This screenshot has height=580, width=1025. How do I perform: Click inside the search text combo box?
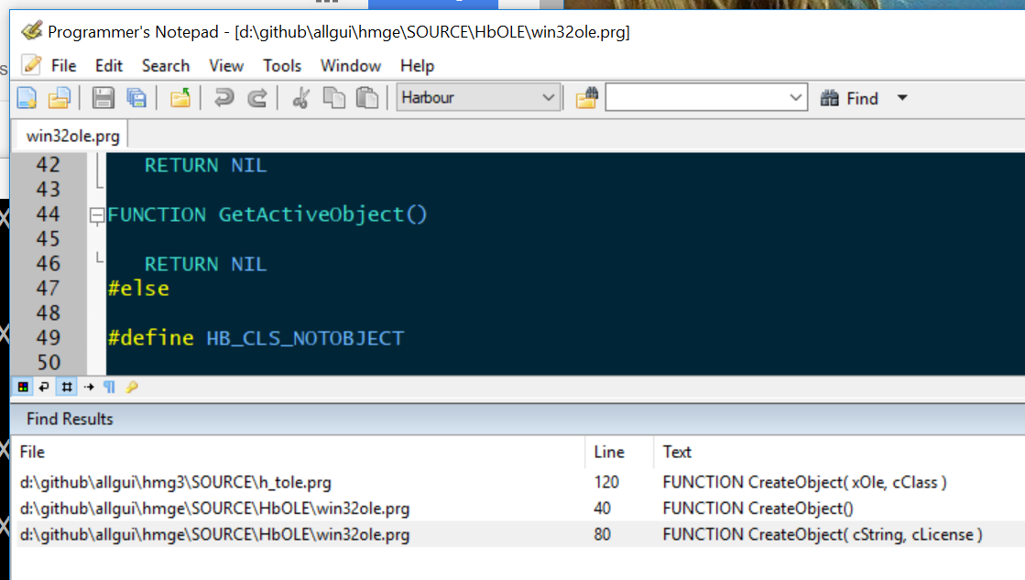click(695, 97)
